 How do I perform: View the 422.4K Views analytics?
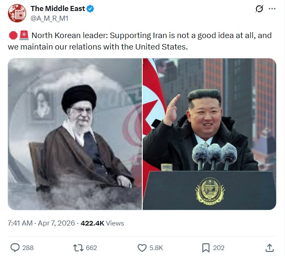point(102,223)
